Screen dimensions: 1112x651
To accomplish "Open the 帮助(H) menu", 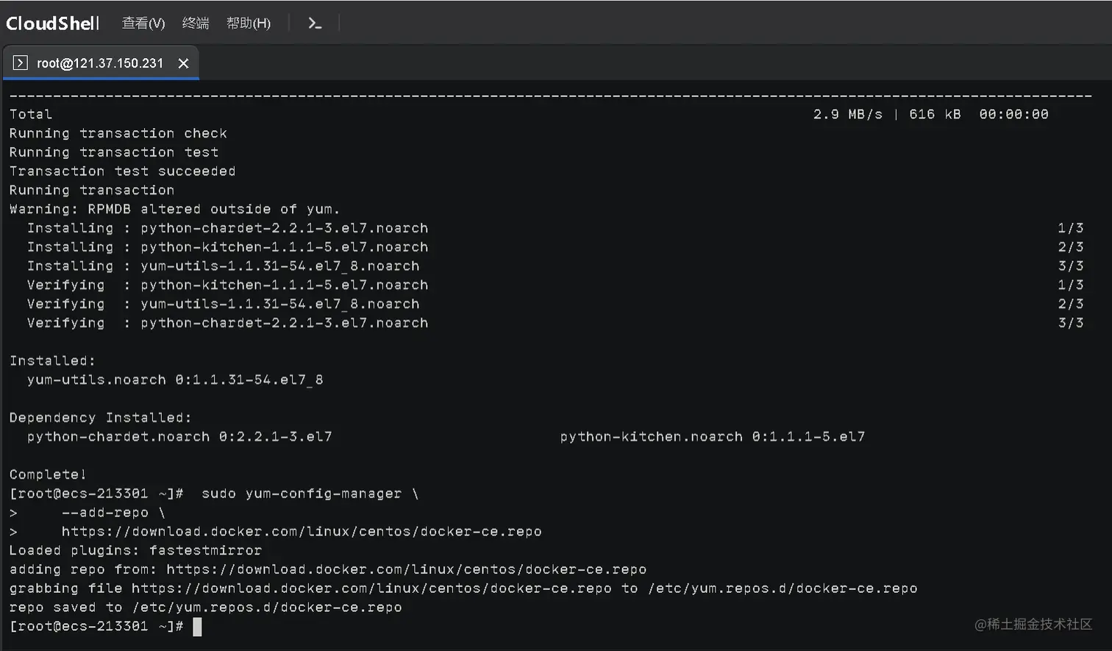I will pyautogui.click(x=249, y=24).
